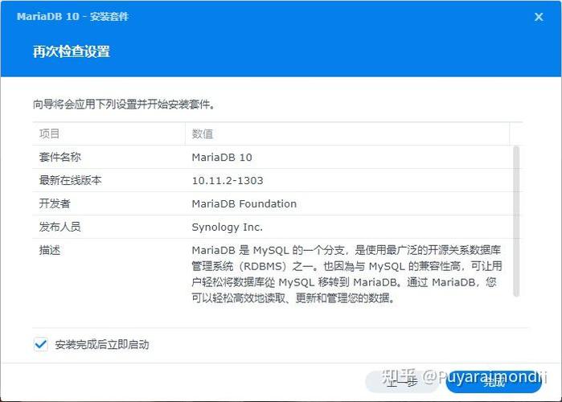Viewport: 562px width, 402px height.
Task: Click the 安装完成后立即启动 label text
Action: (102, 344)
